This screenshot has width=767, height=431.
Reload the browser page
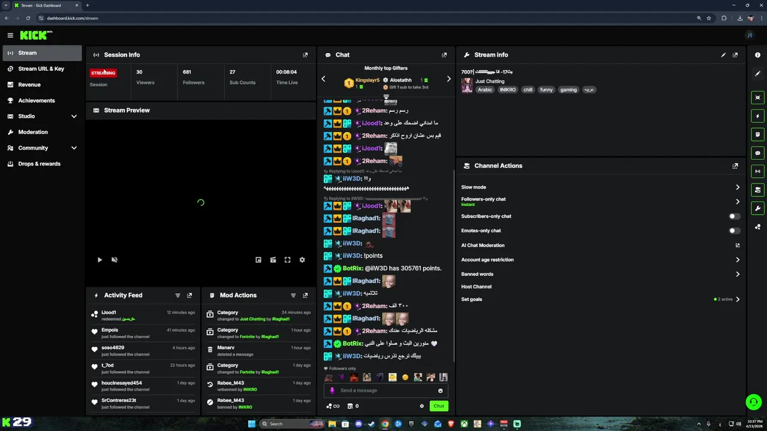click(x=28, y=18)
